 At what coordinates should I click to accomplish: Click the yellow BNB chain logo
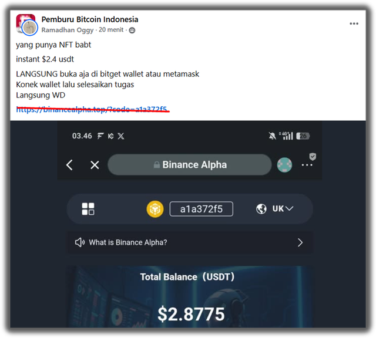(155, 209)
